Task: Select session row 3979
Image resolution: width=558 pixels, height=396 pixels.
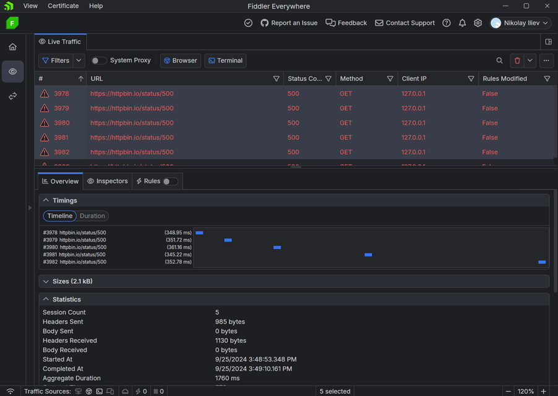Action: coord(294,108)
